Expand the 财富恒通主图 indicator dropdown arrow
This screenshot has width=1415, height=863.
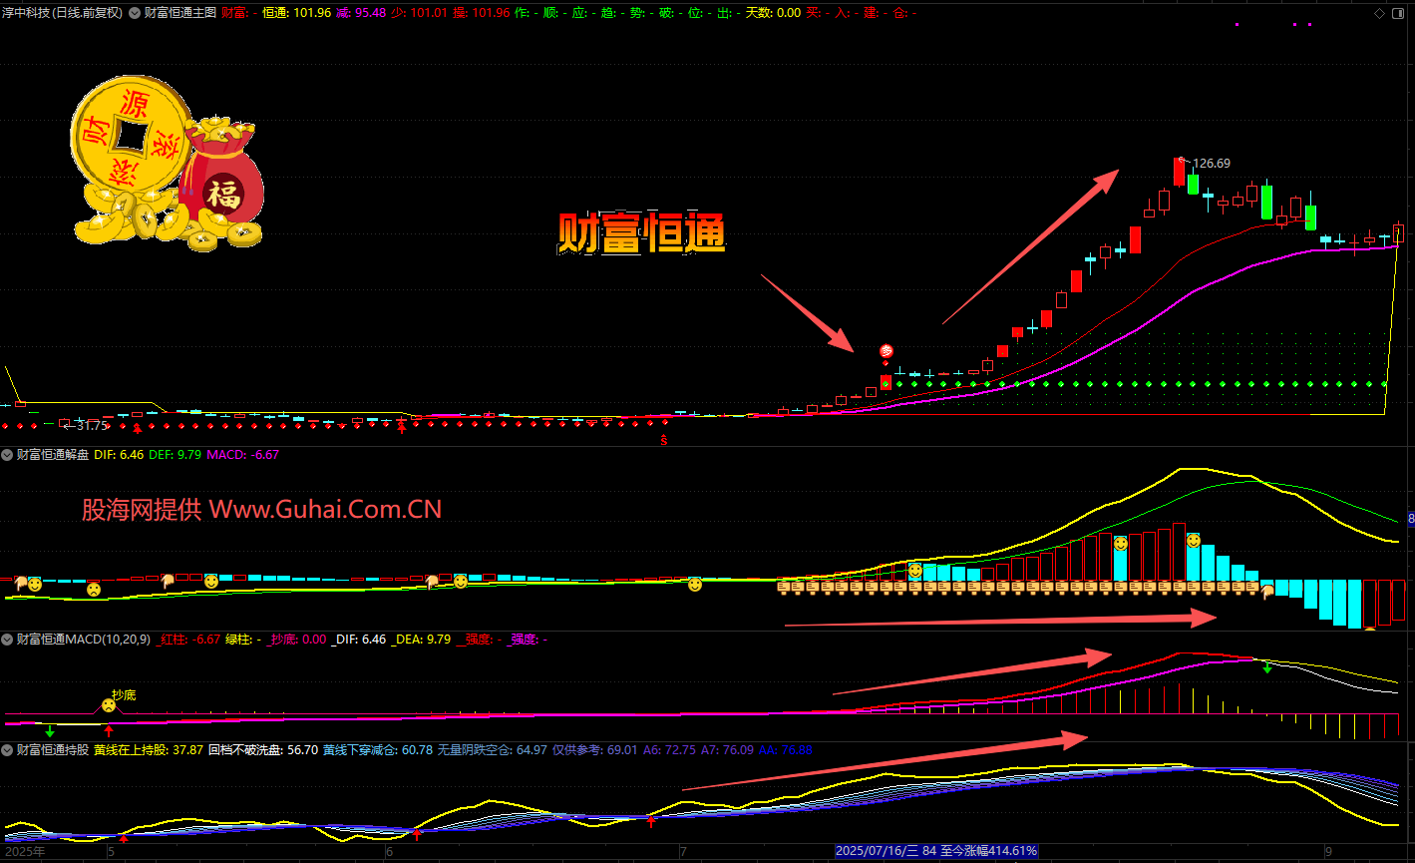click(135, 13)
